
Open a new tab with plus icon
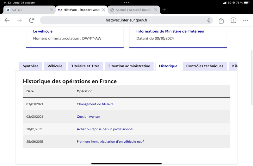tap(164, 10)
